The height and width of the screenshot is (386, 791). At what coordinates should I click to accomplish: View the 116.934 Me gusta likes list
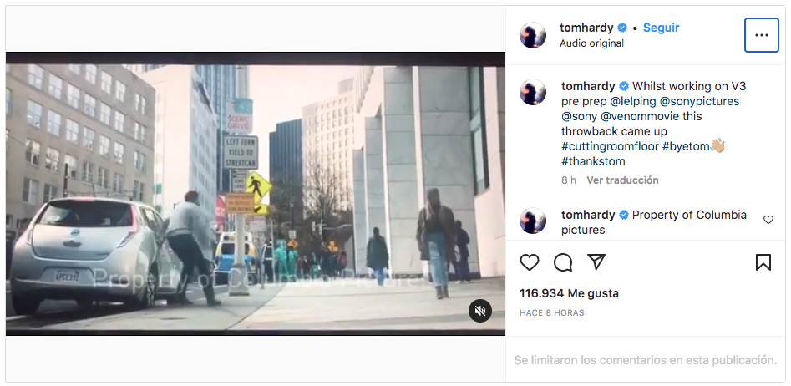[569, 293]
